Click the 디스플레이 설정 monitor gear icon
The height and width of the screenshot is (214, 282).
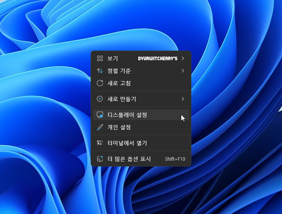[100, 115]
